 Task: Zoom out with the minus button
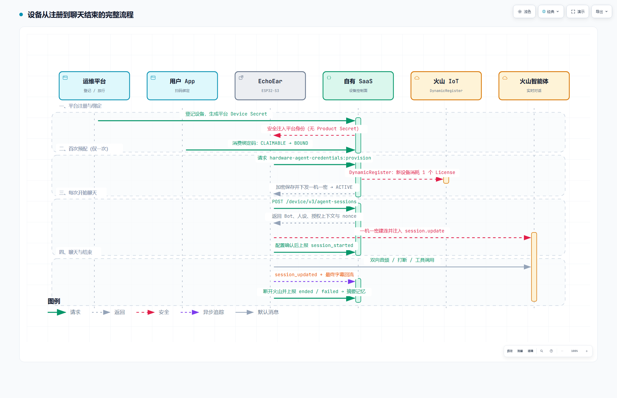click(x=562, y=351)
